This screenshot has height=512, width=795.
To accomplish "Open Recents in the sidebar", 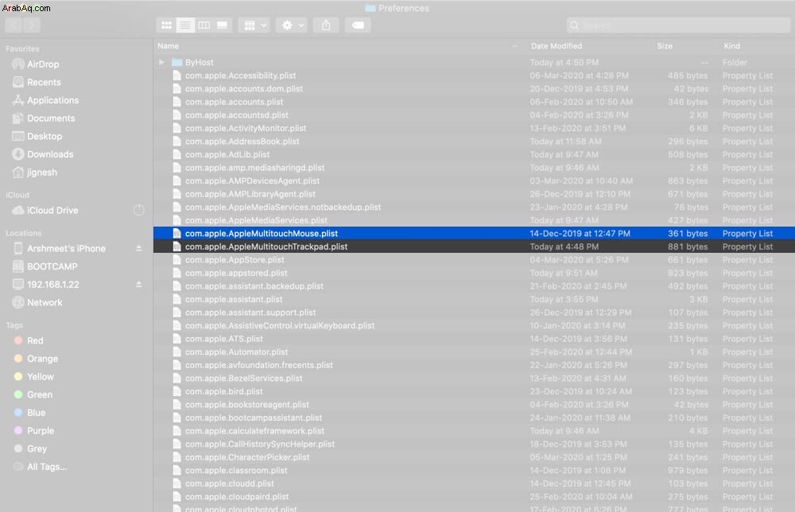I will click(36, 82).
